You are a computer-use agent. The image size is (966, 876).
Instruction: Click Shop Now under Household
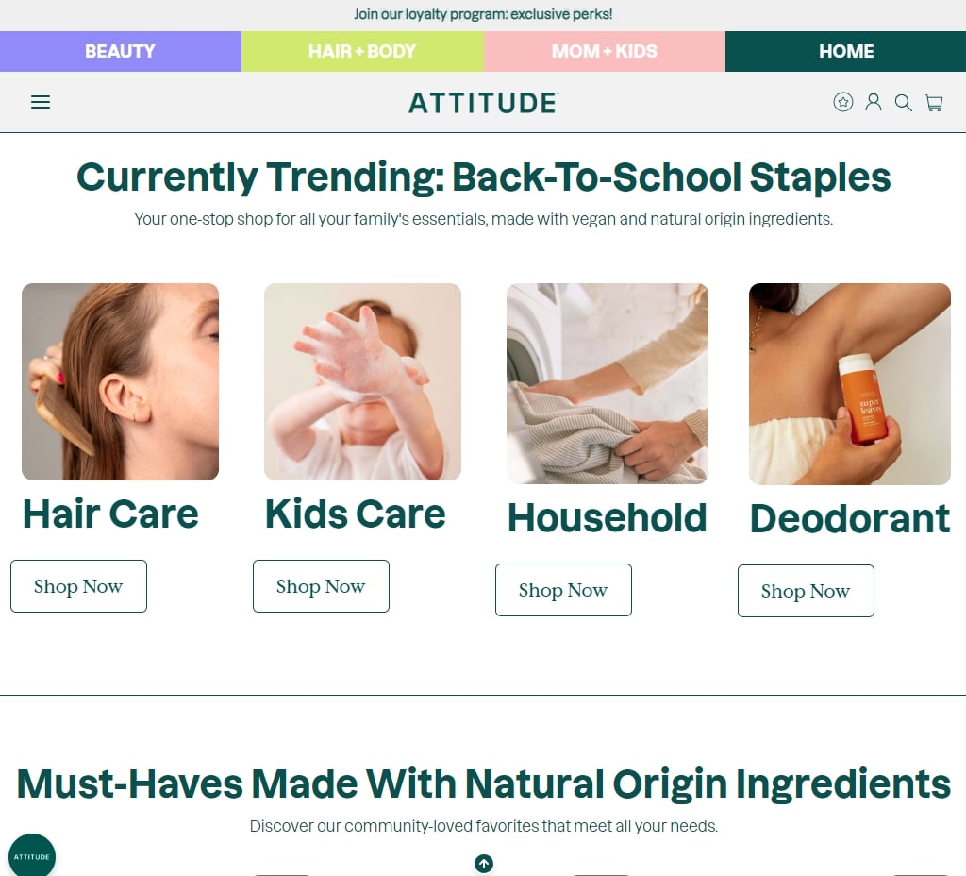point(563,590)
